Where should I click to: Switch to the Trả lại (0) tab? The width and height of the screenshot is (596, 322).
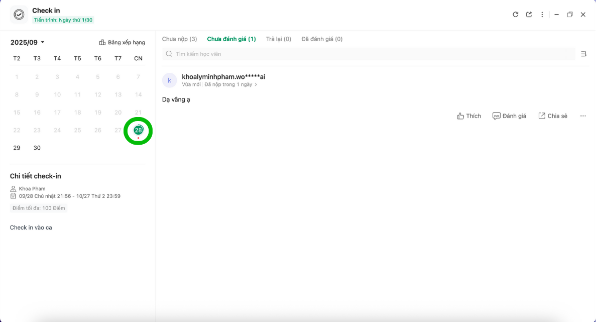278,39
